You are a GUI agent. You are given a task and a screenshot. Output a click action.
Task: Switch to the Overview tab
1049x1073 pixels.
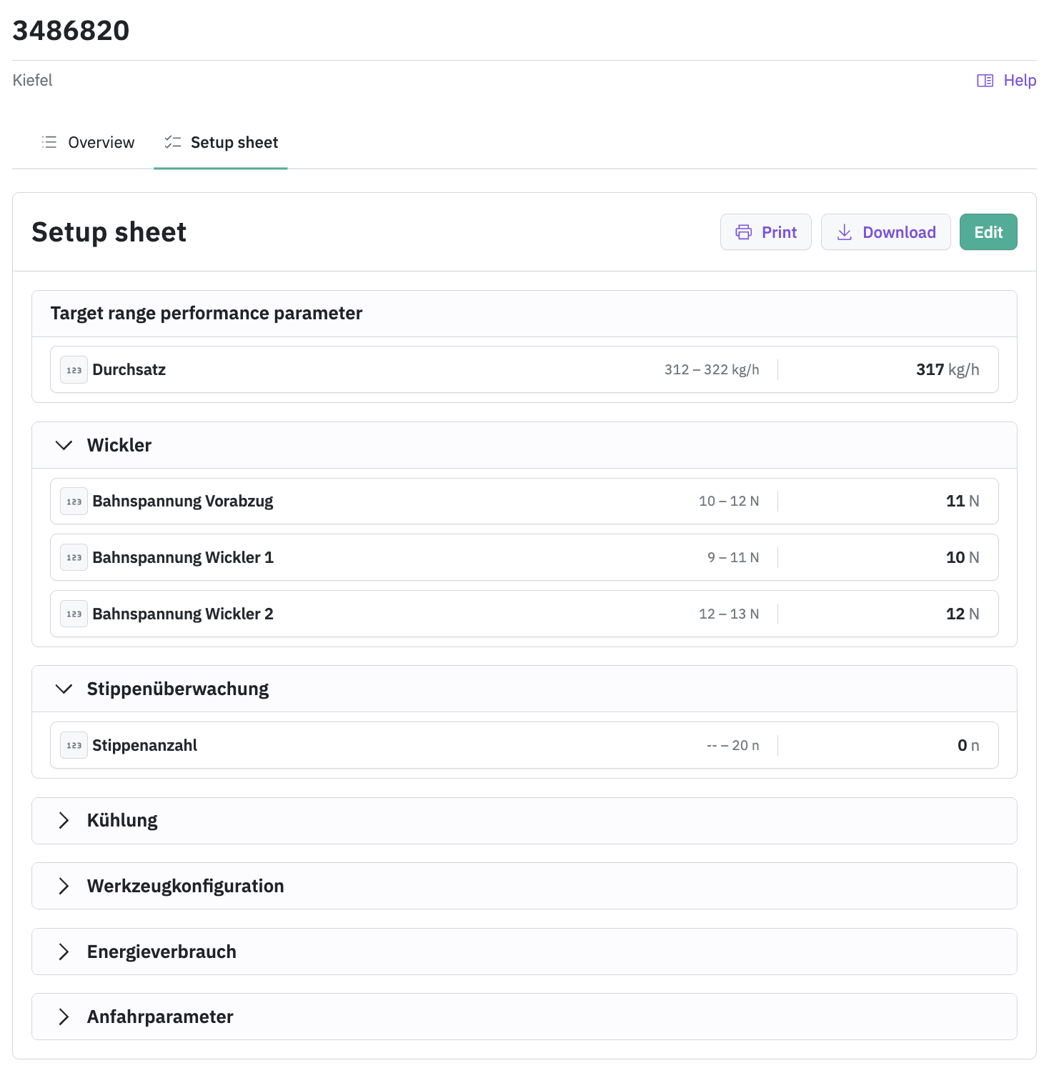(89, 142)
